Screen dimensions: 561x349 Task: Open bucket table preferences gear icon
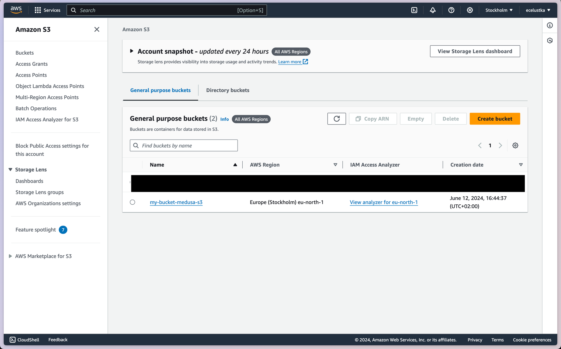click(x=515, y=145)
